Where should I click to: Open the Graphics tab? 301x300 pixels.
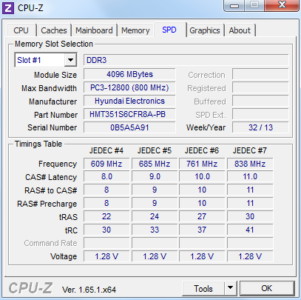tap(205, 30)
